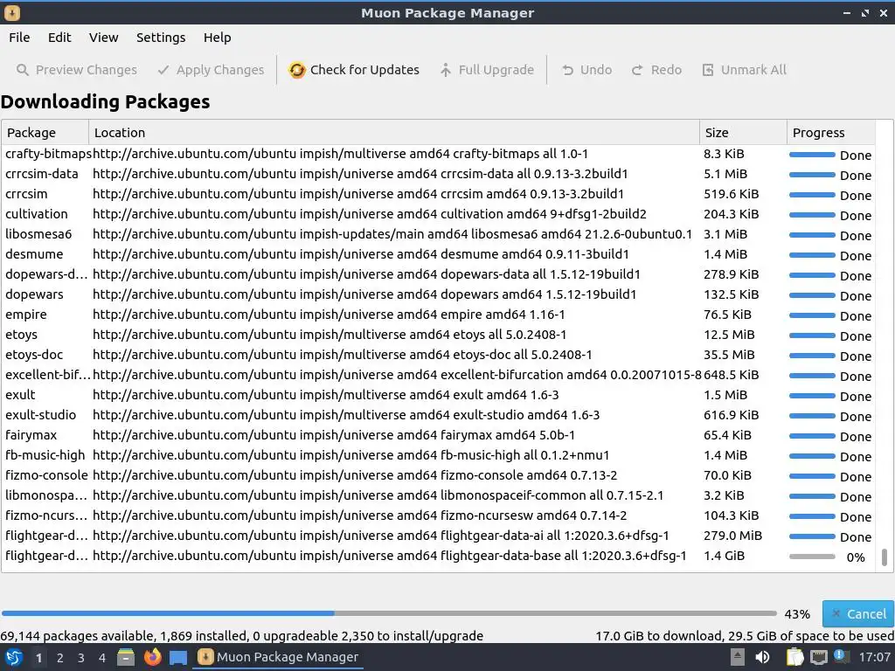
Task: Click the Apply Changes checkmark icon
Action: pyautogui.click(x=163, y=70)
